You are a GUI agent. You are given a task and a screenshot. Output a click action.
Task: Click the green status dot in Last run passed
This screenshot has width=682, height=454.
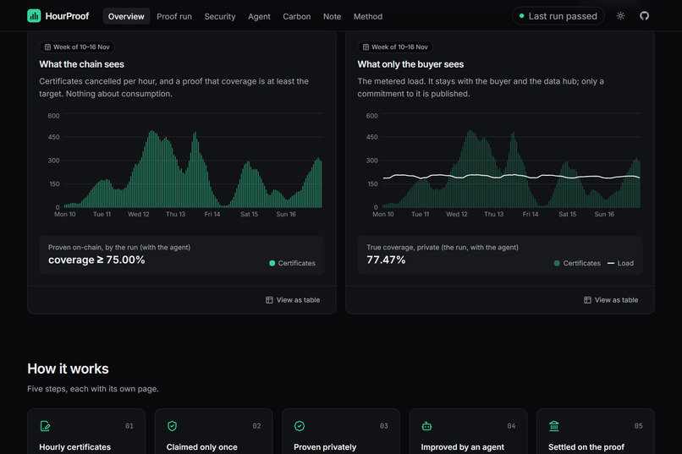tap(521, 16)
